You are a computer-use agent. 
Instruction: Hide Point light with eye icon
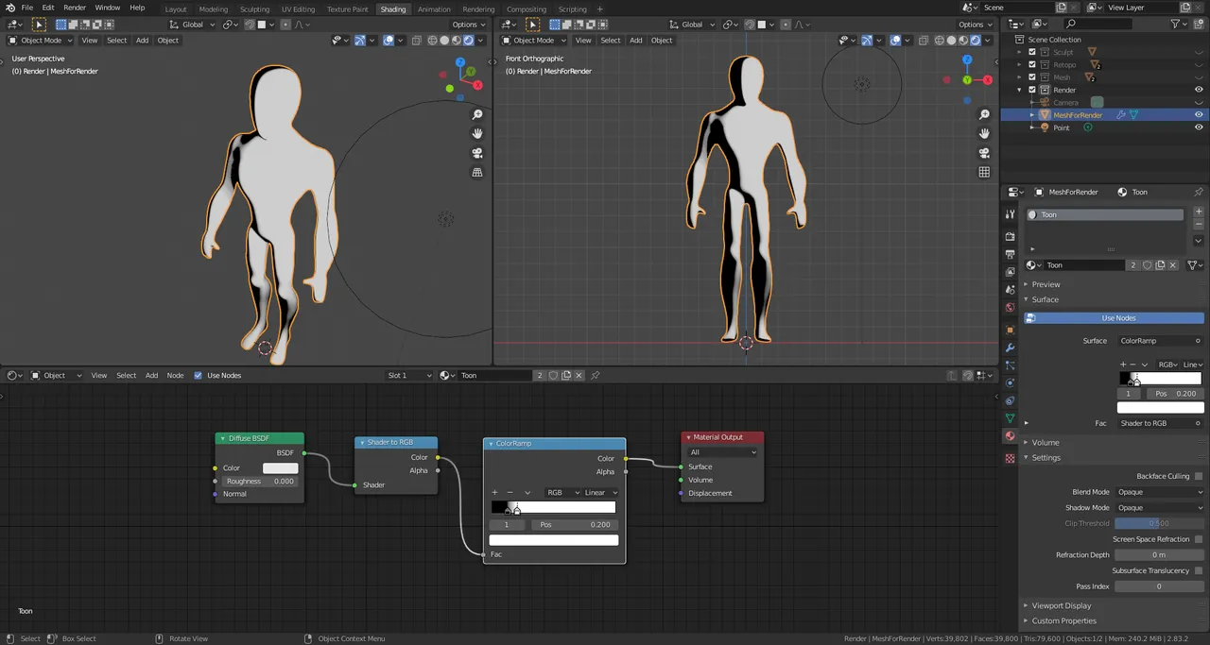coord(1199,127)
